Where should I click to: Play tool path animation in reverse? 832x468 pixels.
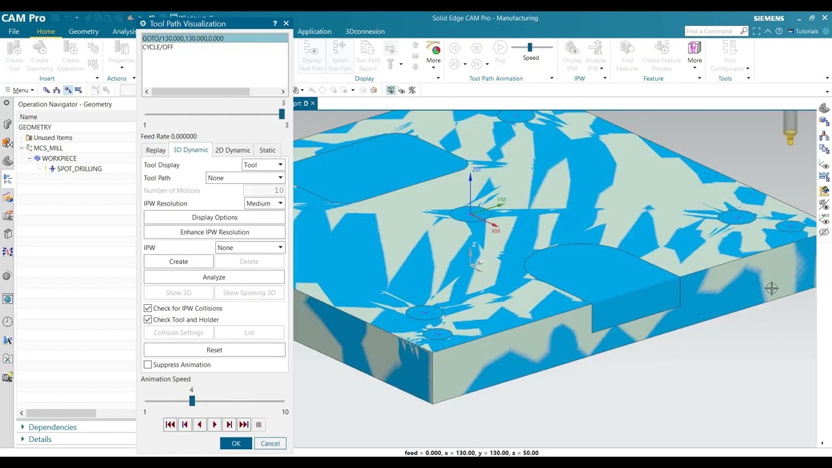click(x=200, y=424)
